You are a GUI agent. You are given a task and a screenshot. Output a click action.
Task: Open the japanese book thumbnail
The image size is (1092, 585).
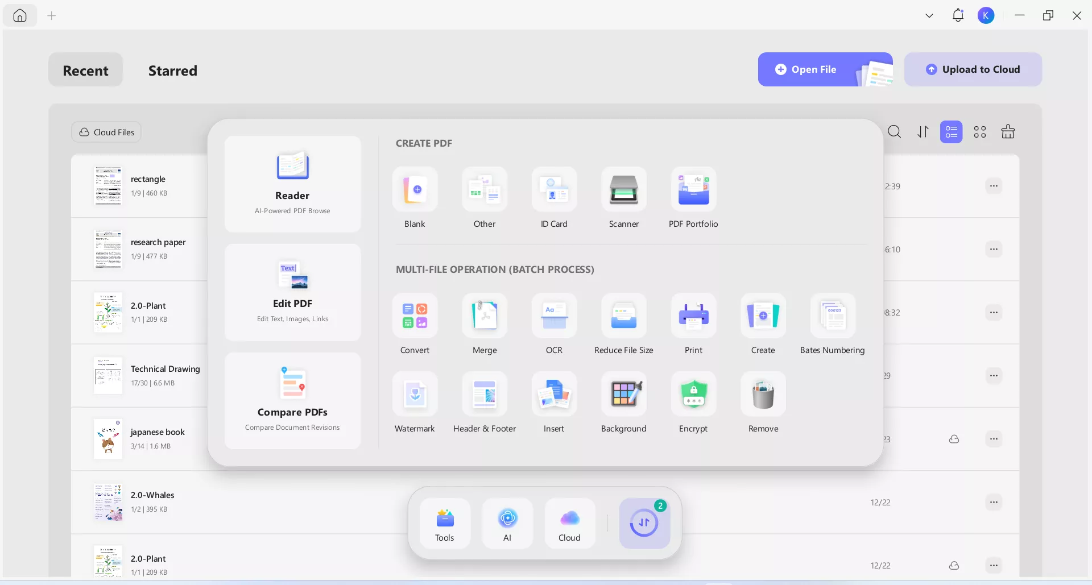point(108,438)
